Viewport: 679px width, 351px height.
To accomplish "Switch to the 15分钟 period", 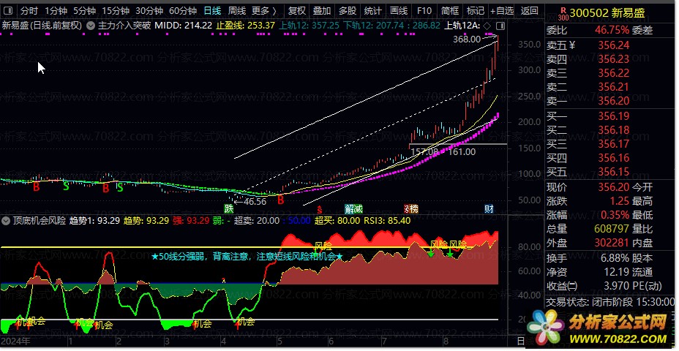I will 116,11.
